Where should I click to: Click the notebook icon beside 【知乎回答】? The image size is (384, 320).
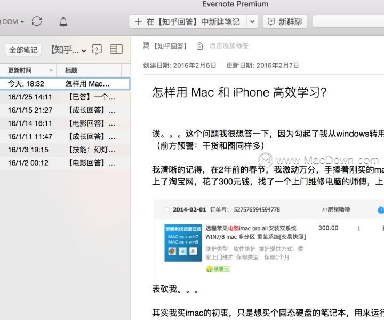coord(146,45)
